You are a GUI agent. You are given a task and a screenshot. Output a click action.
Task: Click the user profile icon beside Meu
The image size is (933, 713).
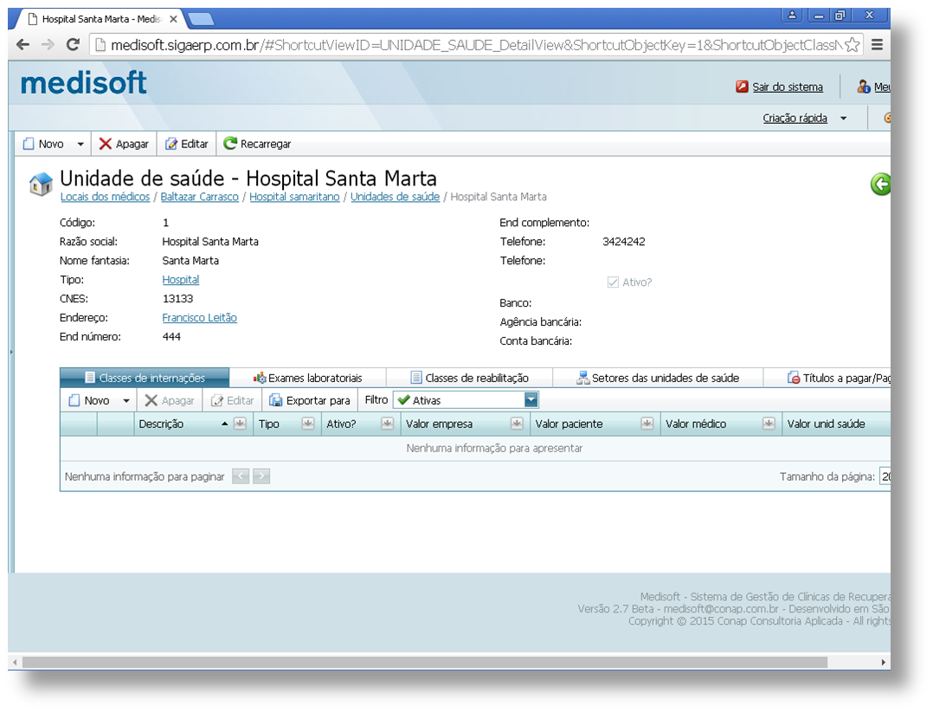coord(864,87)
